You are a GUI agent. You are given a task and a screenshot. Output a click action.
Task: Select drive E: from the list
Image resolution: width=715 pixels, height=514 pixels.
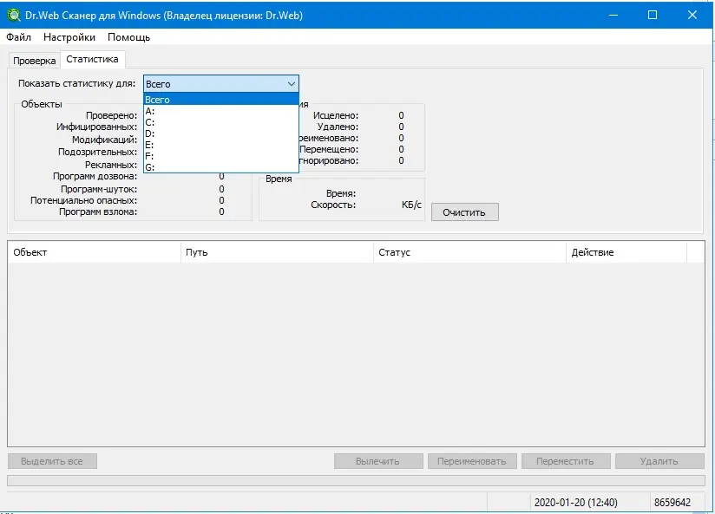[x=221, y=145]
